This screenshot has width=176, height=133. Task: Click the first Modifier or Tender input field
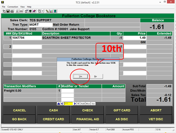click(67, 91)
